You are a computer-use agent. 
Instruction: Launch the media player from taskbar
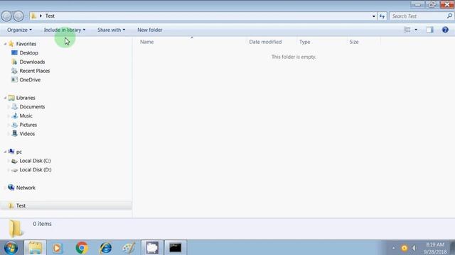[57, 248]
